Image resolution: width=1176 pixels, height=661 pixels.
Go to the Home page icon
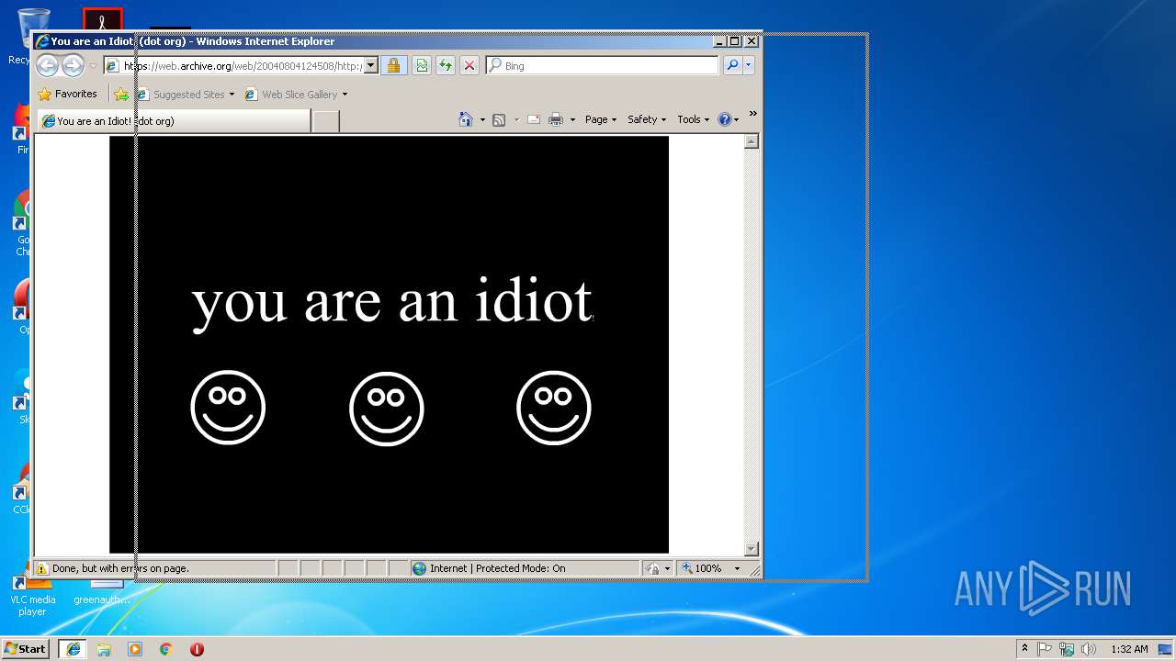466,119
